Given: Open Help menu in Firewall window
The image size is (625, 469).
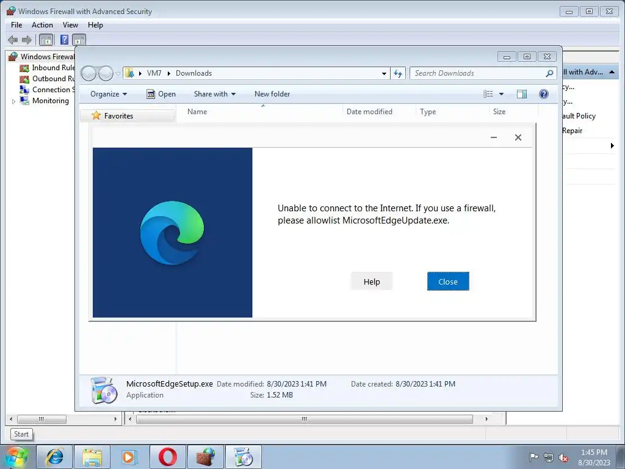Looking at the screenshot, I should (x=95, y=25).
